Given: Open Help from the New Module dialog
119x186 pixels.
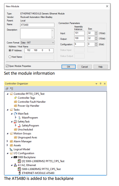Looking at the screenshot, I should [x=101, y=67].
